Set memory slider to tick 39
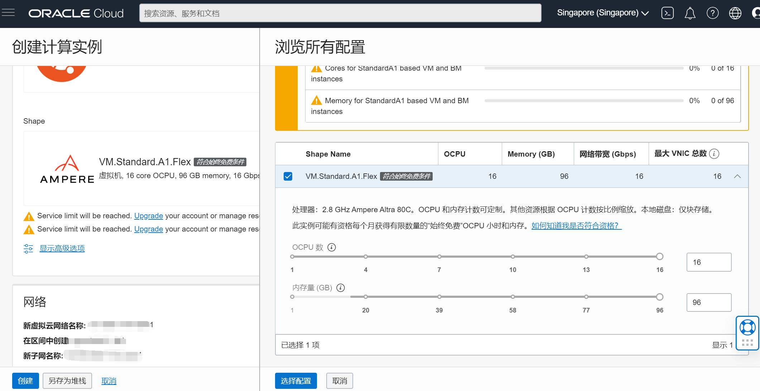The image size is (760, 391). tap(439, 297)
